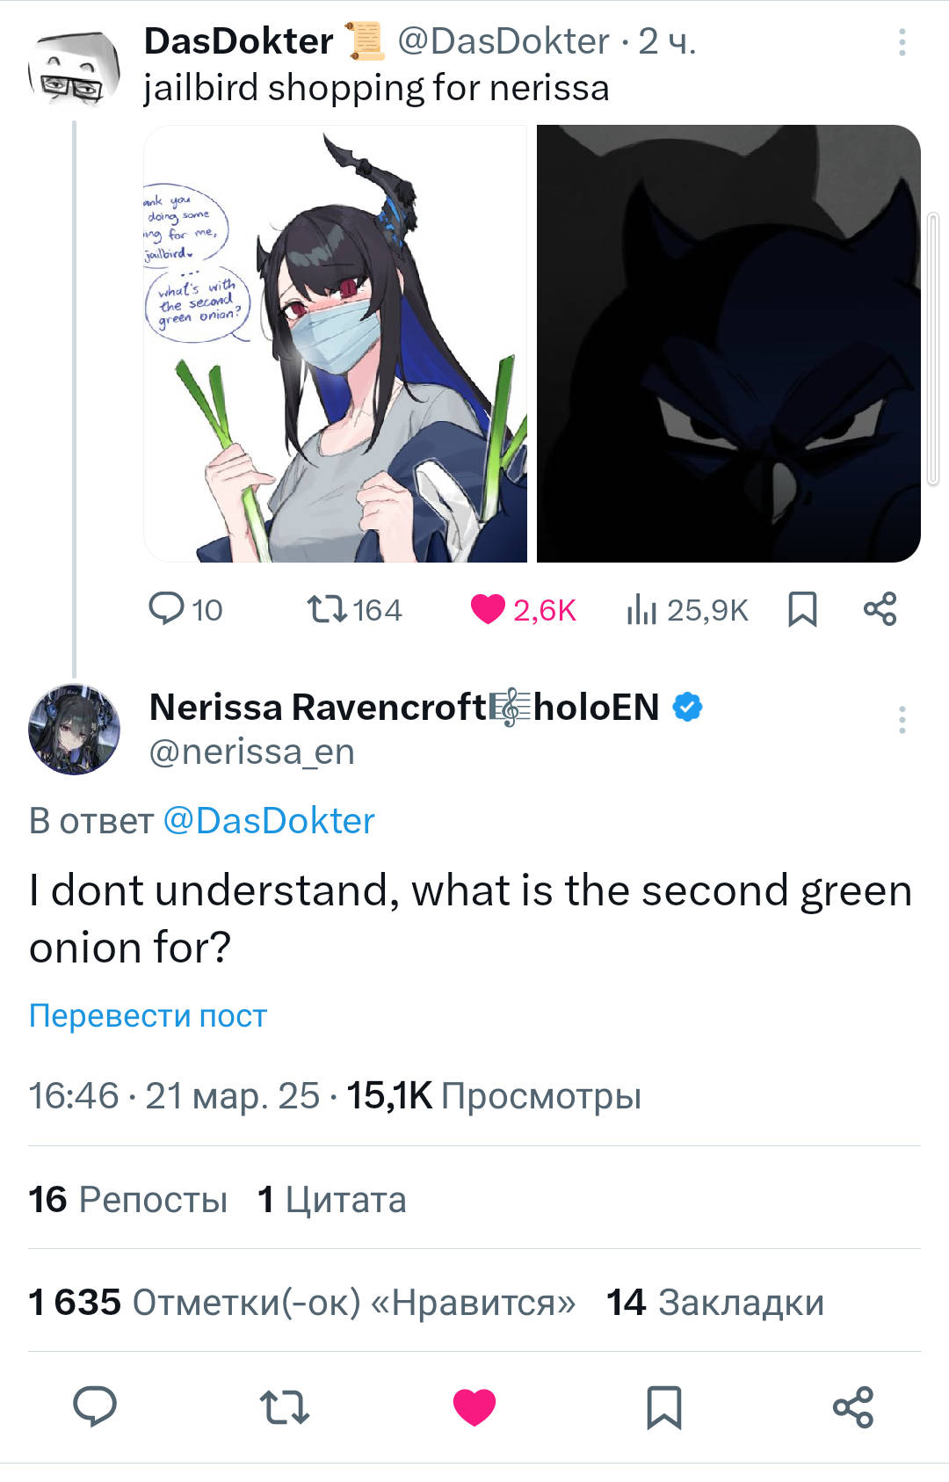Viewport: 949px width, 1482px height.
Task: Bookmark DasDokter's post
Action: pyautogui.click(x=802, y=609)
